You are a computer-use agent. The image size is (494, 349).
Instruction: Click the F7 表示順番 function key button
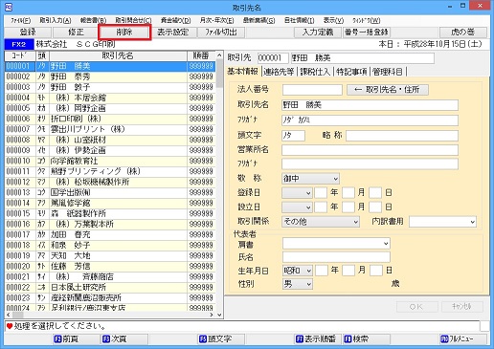[x=318, y=338]
